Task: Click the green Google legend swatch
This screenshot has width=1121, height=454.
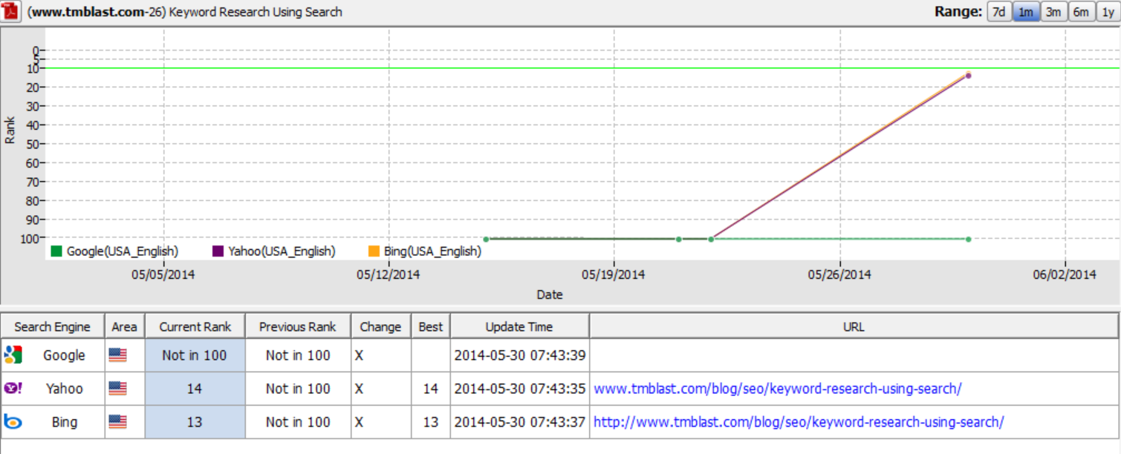Action: (56, 251)
